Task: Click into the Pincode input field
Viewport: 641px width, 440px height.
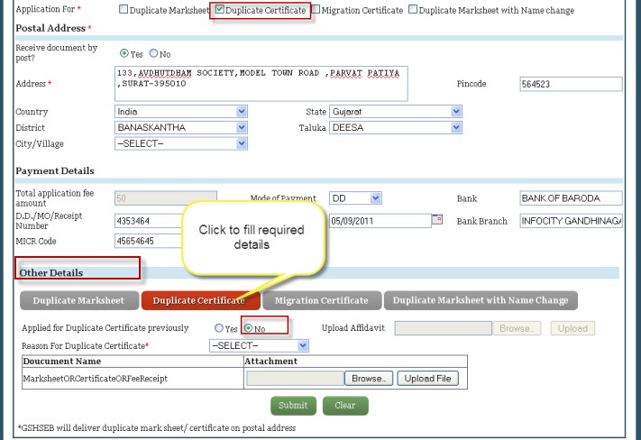Action: click(x=571, y=84)
